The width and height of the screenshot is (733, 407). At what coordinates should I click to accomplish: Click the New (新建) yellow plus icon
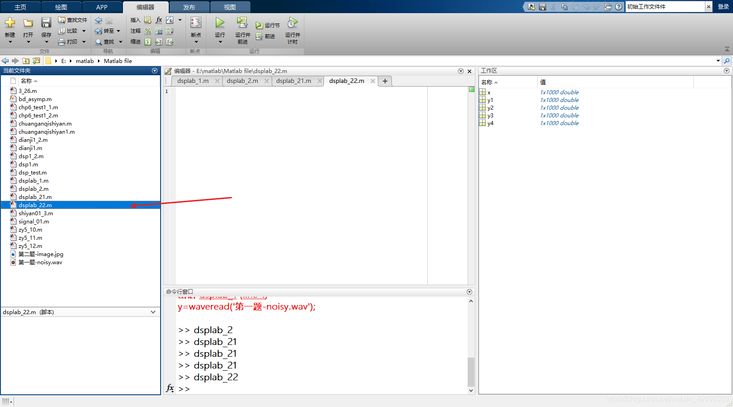point(10,23)
